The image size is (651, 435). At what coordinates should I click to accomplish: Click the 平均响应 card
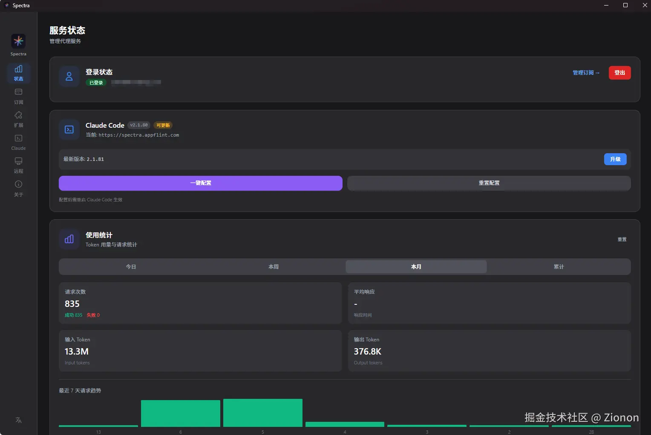tap(489, 303)
